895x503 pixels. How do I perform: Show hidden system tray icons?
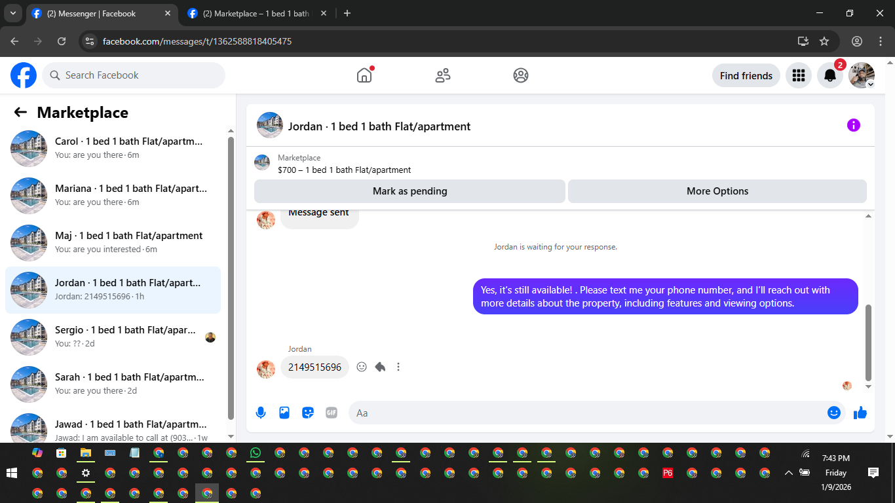click(x=788, y=473)
